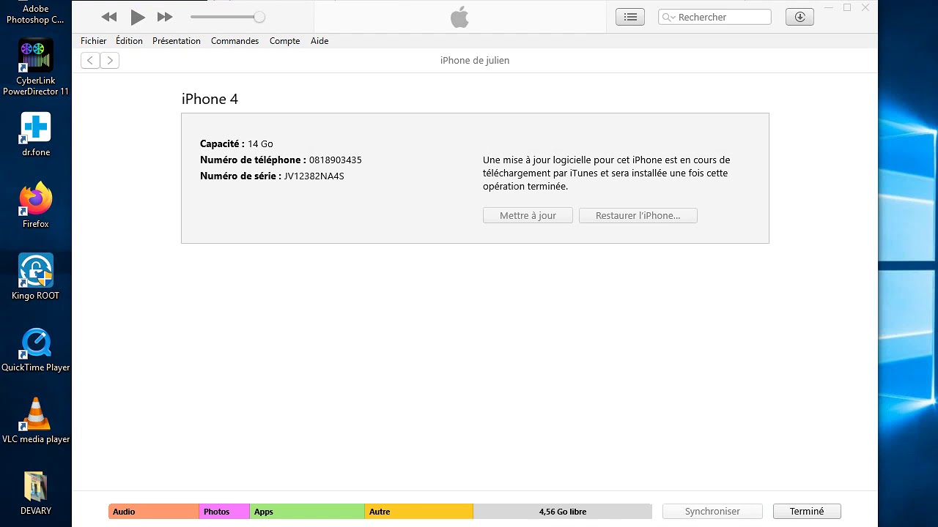Viewport: 938px width, 527px height.
Task: Open CyberLink PowerDirector 11 desktop icon
Action: pos(35,67)
